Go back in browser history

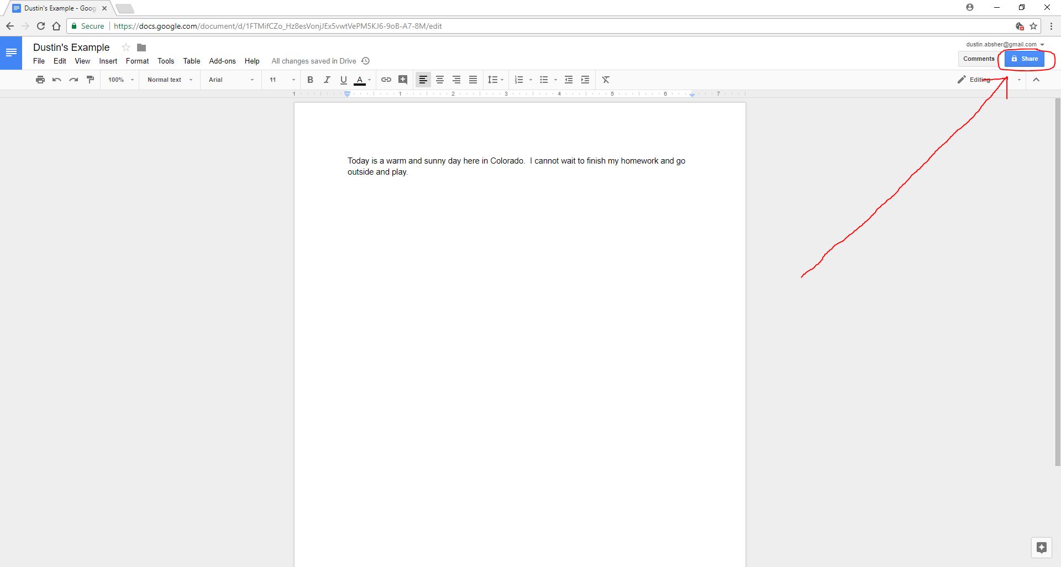[x=10, y=26]
